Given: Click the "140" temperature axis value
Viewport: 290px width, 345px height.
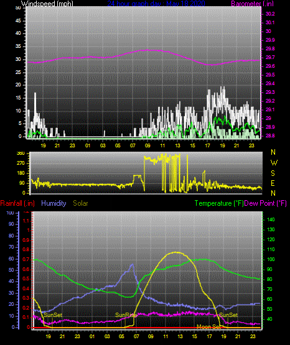Looking at the screenshot, I should coord(271,219).
